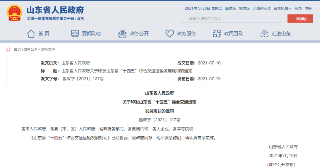This screenshot has height=168, width=320.
Task: Click the red breadcrumb home icon
Action: (8, 49)
